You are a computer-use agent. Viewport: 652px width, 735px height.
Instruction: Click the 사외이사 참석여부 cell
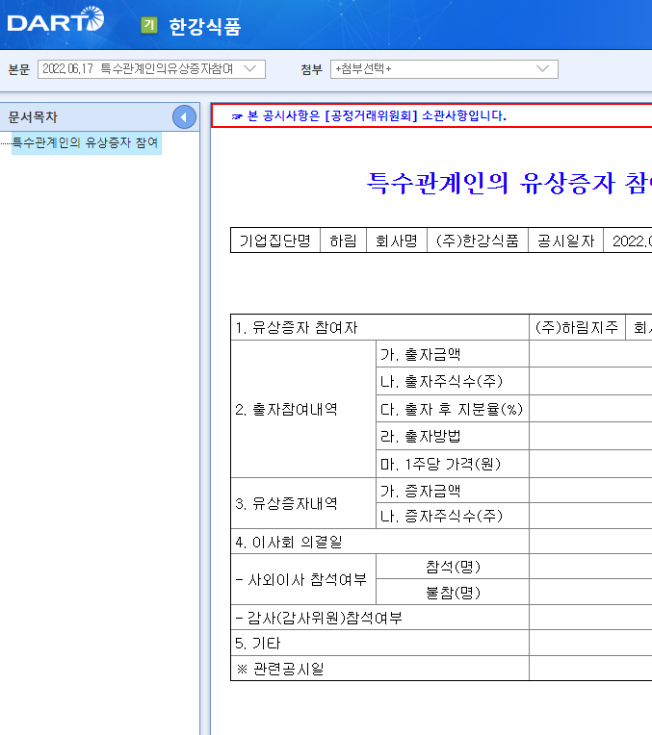pyautogui.click(x=303, y=579)
